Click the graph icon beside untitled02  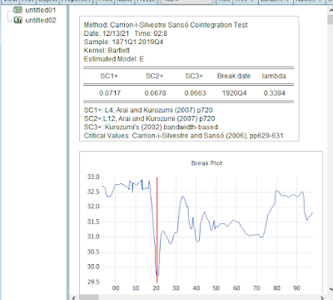(18, 20)
